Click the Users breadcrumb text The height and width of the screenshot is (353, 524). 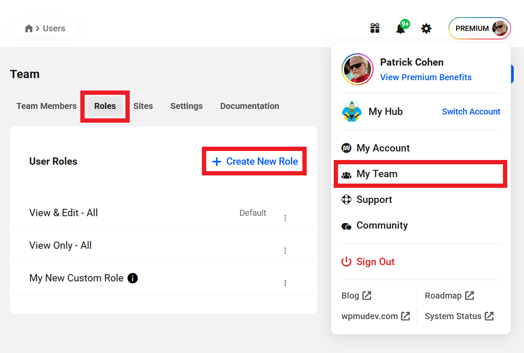coord(54,28)
